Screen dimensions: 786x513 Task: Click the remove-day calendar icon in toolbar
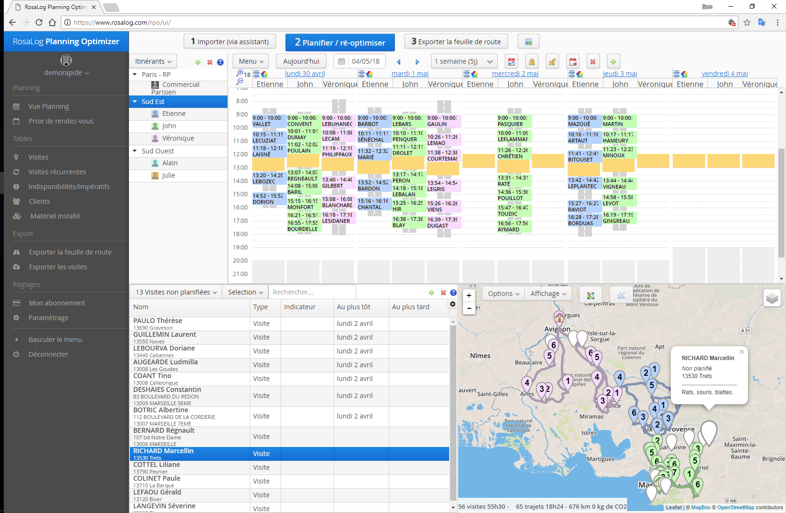(573, 61)
